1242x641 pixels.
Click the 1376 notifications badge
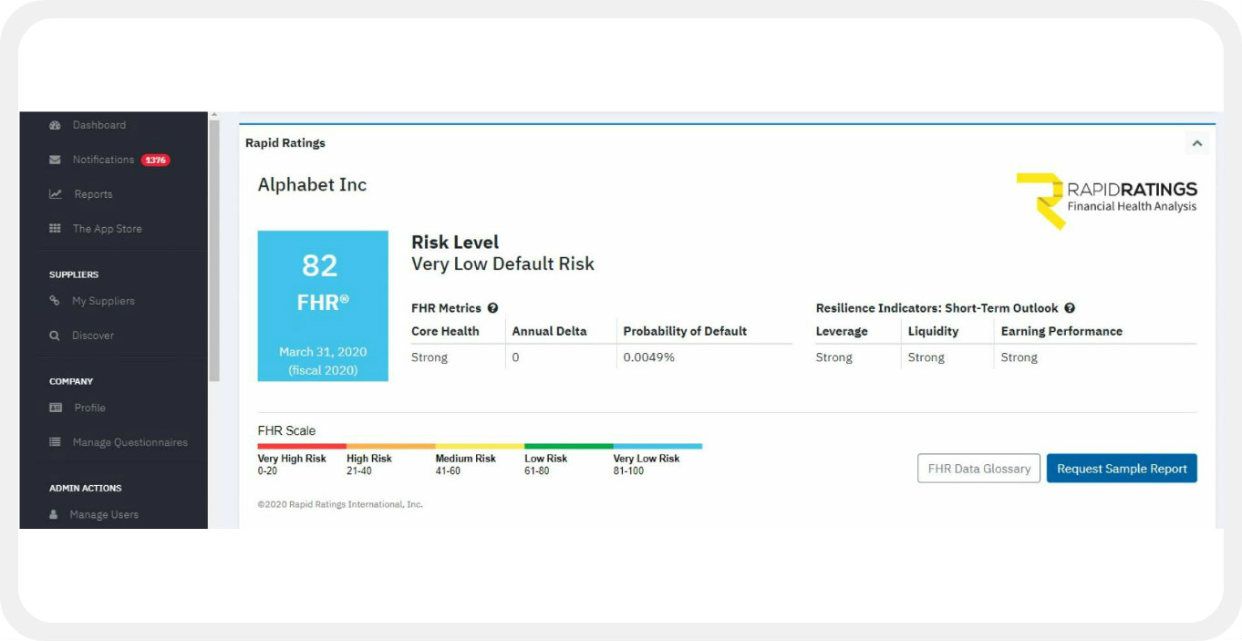(155, 160)
